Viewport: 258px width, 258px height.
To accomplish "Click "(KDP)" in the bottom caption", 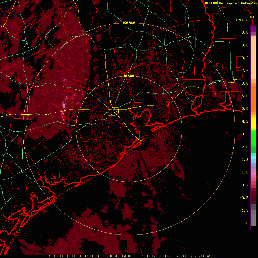I will [128, 256].
